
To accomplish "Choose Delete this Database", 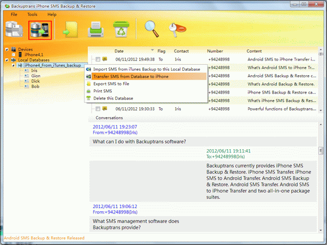I will click(146, 98).
